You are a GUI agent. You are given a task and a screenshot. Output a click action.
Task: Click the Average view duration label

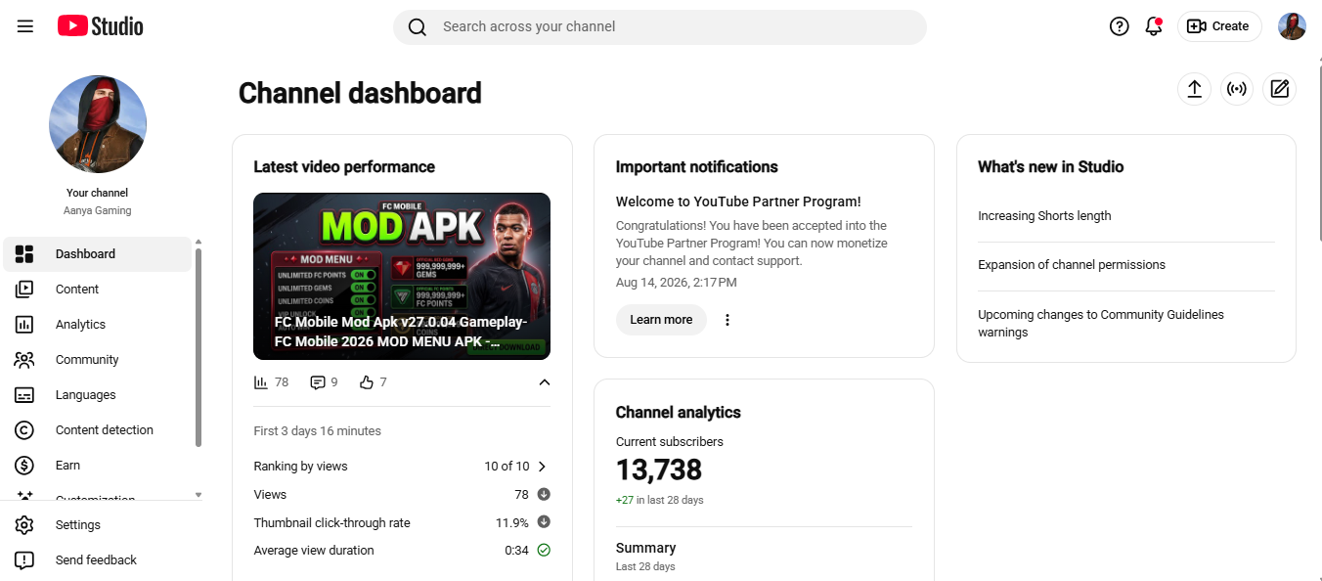[x=314, y=551]
